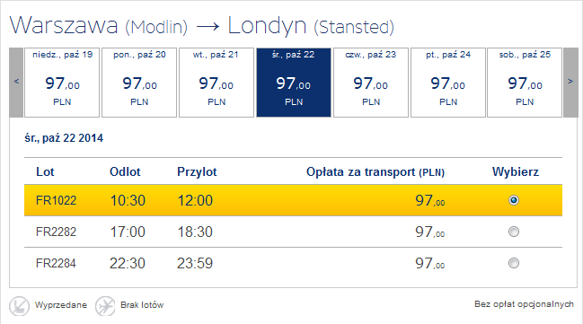Click the Opłata za transport column header
The height and width of the screenshot is (324, 583).
tap(375, 172)
